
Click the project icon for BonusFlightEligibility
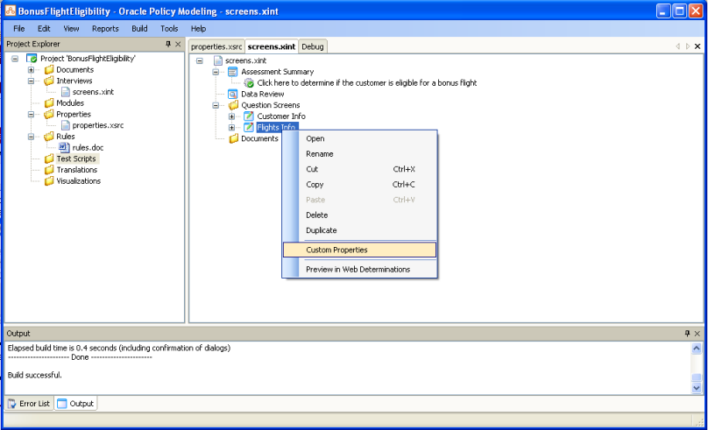(x=32, y=58)
